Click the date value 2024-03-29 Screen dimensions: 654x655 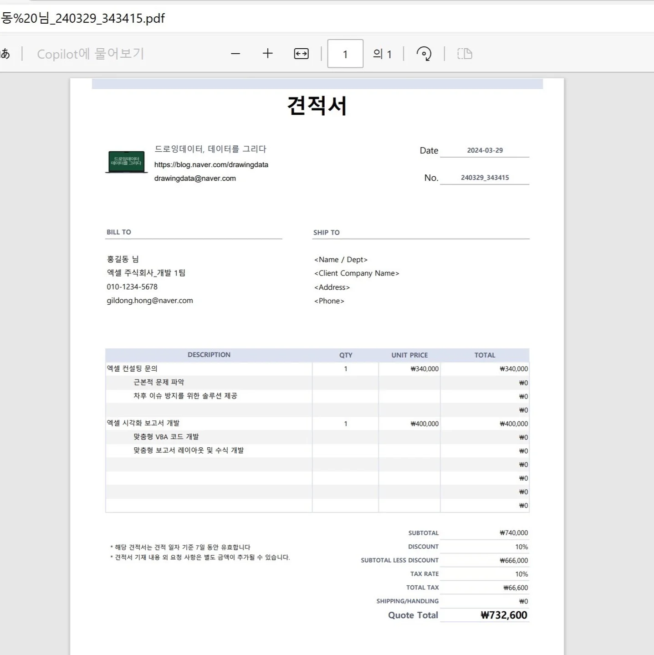pyautogui.click(x=485, y=150)
